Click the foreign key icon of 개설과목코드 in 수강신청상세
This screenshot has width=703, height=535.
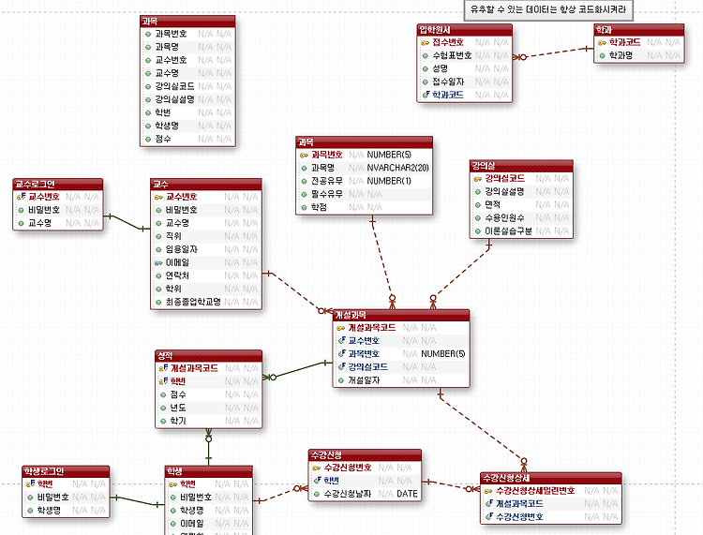[x=489, y=504]
